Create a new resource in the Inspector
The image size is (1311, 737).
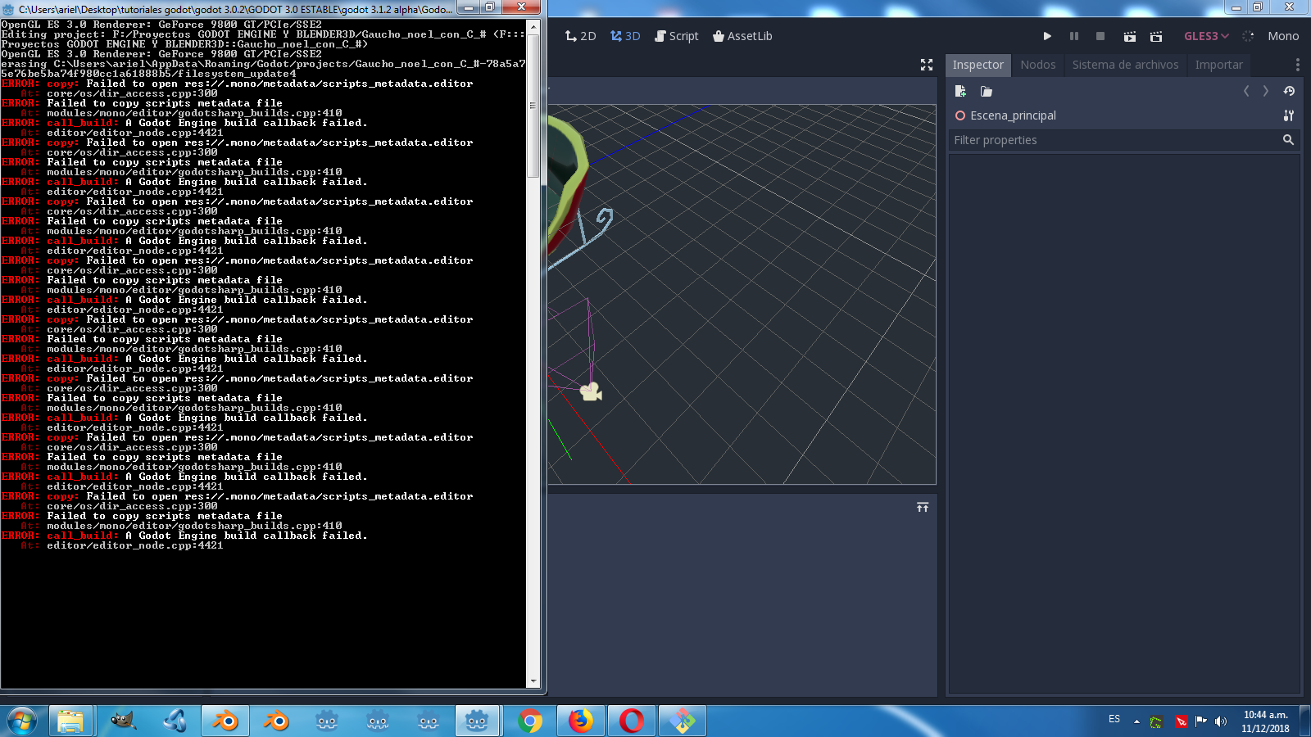[960, 91]
